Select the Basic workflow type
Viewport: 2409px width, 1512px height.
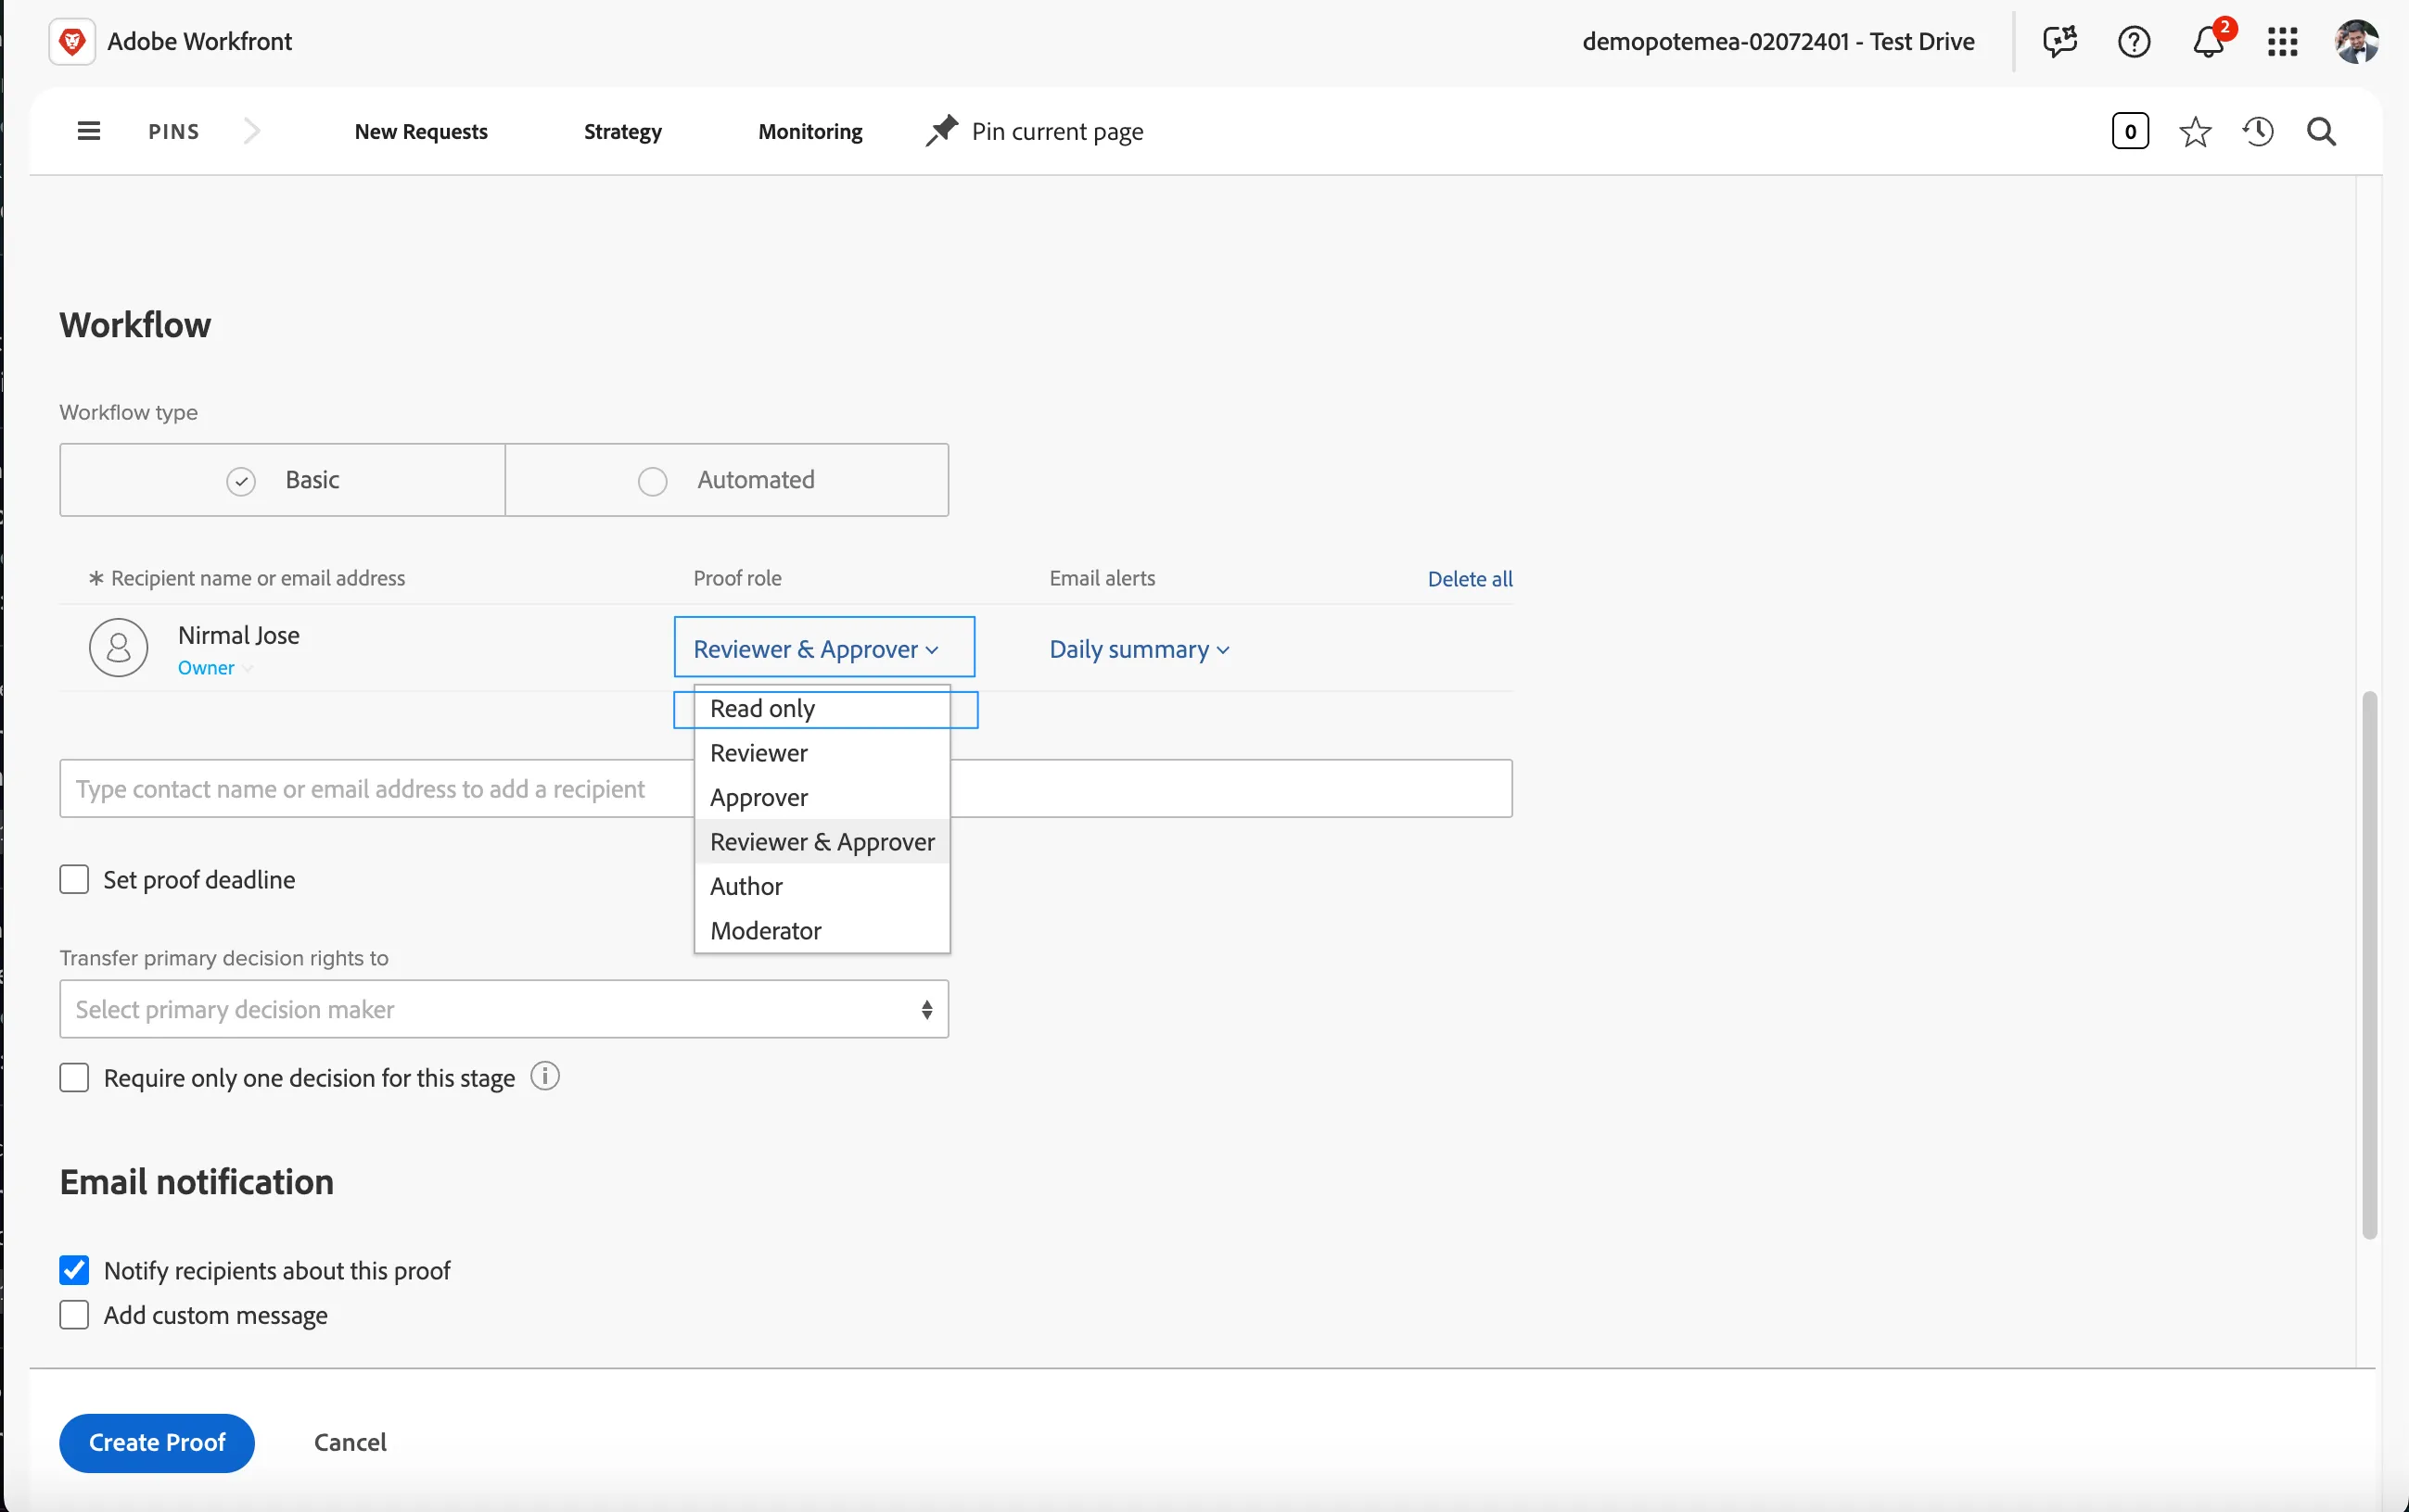[282, 480]
